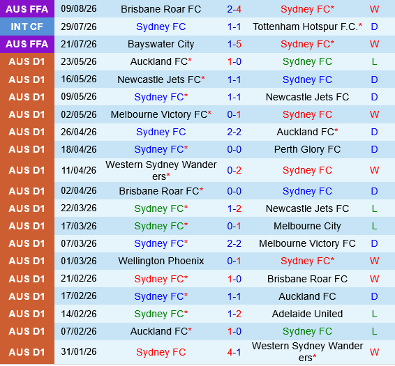Click the 4-1 score on 31/01/26 row
395x366 pixels.
(x=234, y=352)
